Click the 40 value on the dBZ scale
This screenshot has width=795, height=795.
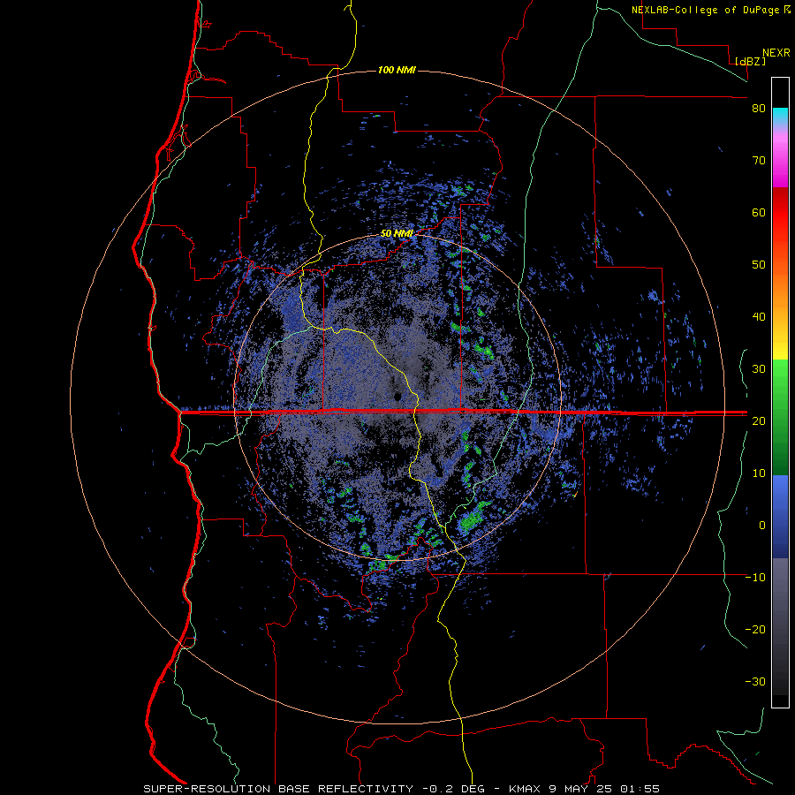(759, 317)
